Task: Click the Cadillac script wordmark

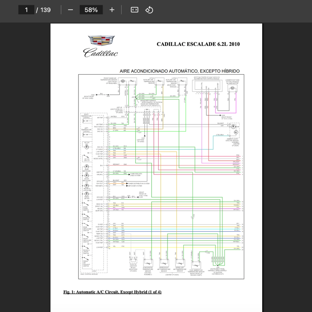Action: 101,53
